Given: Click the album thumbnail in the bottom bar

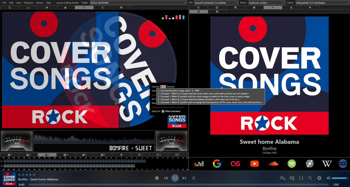Looking at the screenshot, I should tap(9, 179).
